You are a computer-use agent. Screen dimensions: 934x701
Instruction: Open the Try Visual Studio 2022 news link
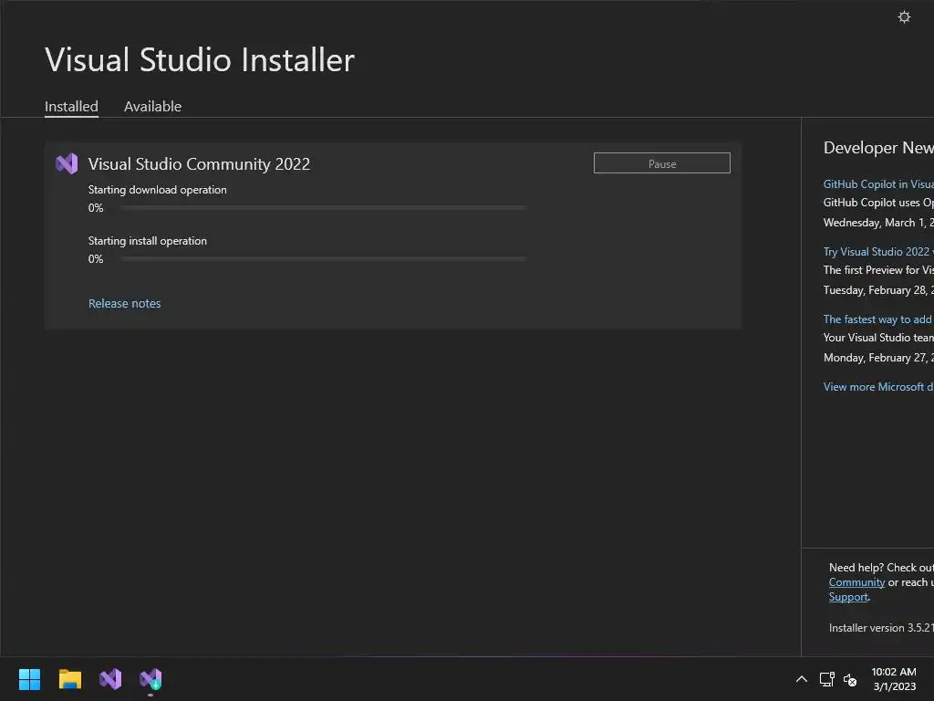[878, 252]
